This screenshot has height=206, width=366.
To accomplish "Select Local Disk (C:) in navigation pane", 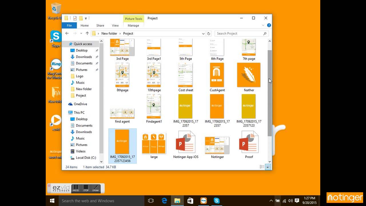I will click(86, 158).
